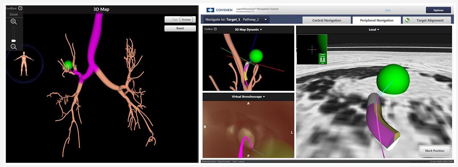The width and height of the screenshot is (458, 167).
Task: Click the crosshair target inset thumbnail
Action: [312, 50]
